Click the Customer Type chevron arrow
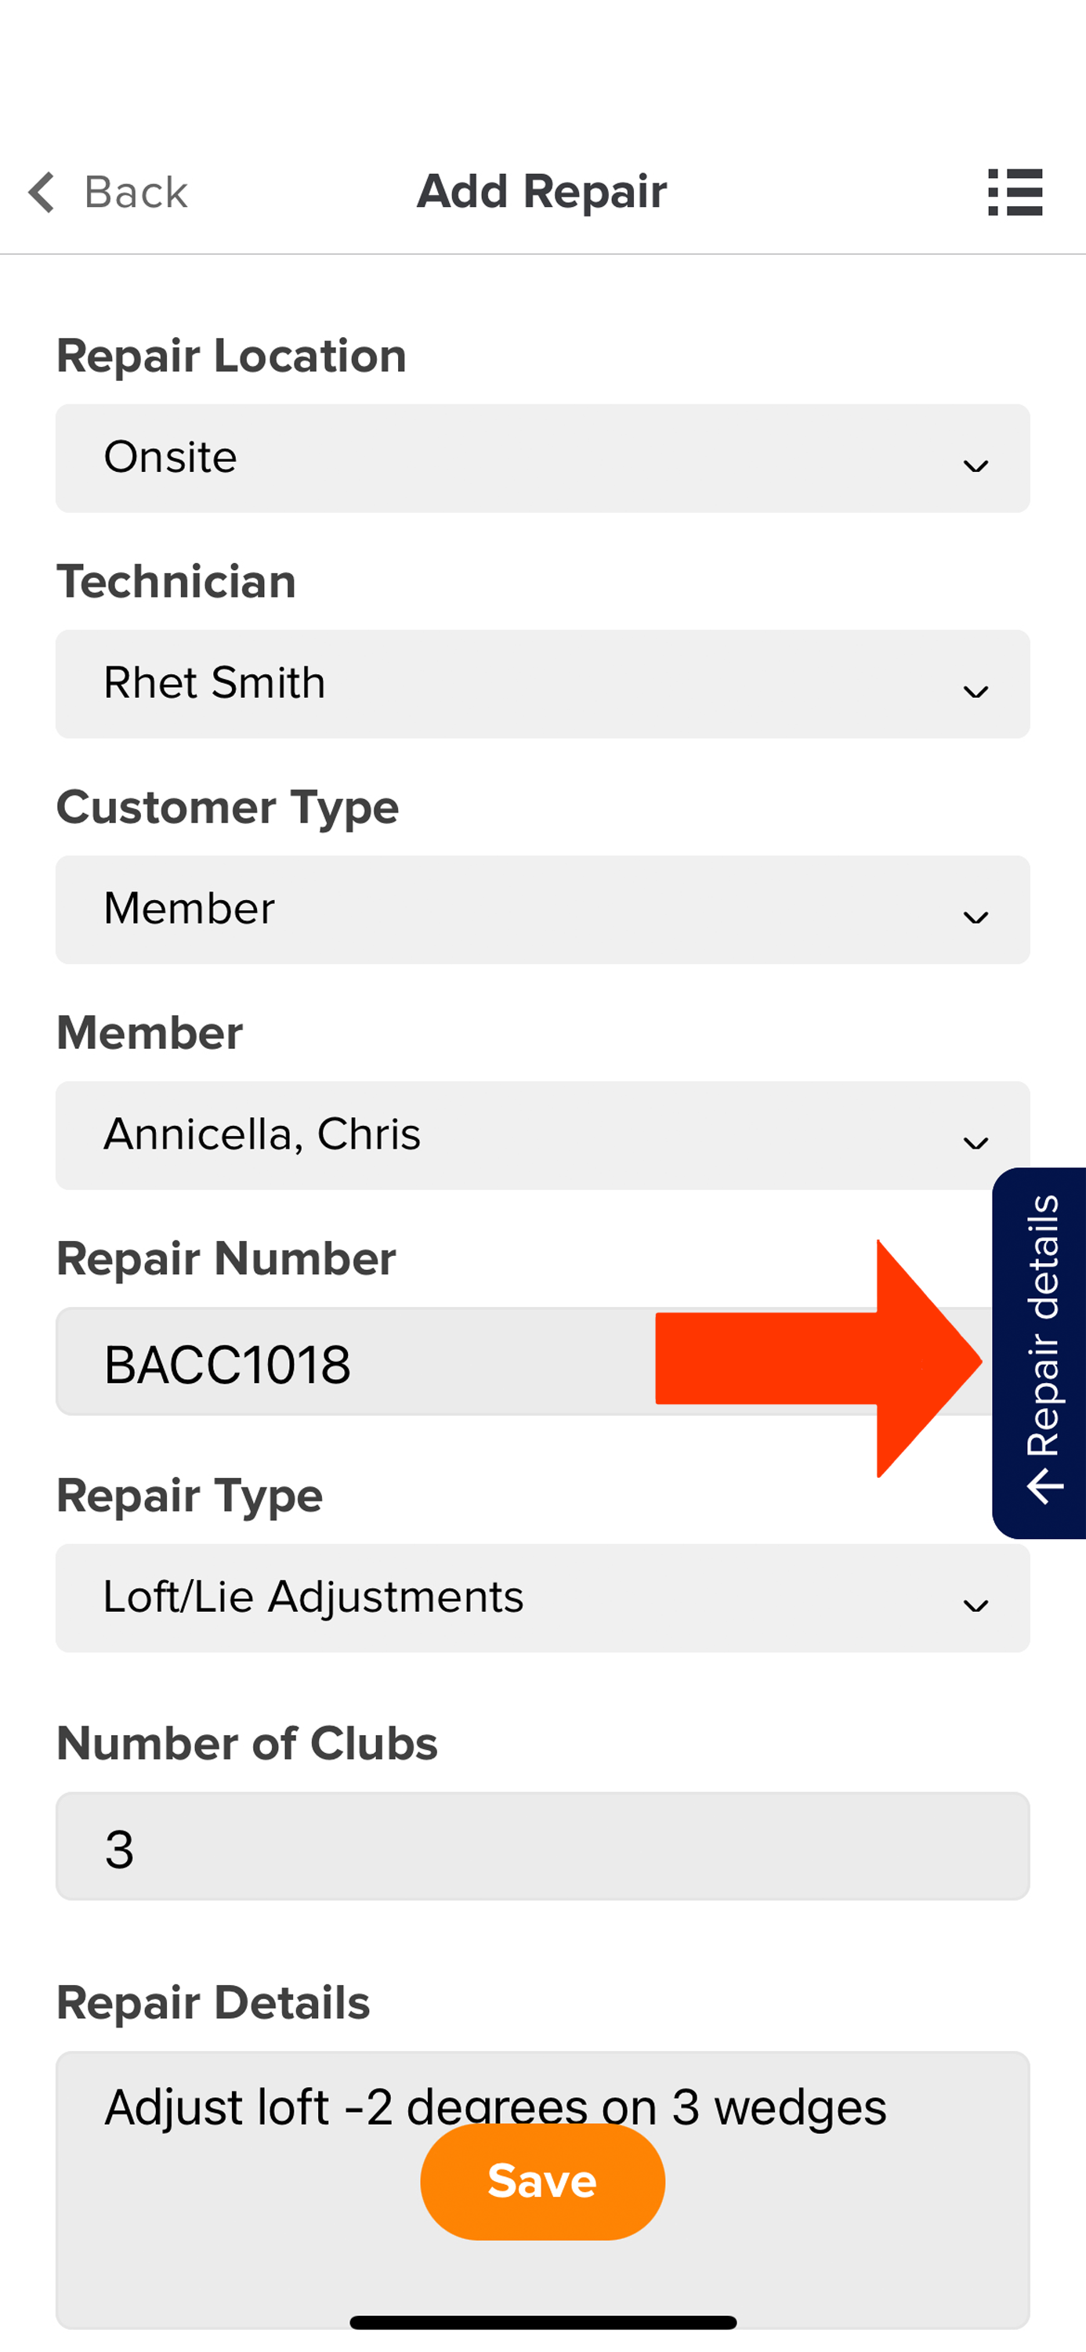The image size is (1086, 2352). point(976,917)
